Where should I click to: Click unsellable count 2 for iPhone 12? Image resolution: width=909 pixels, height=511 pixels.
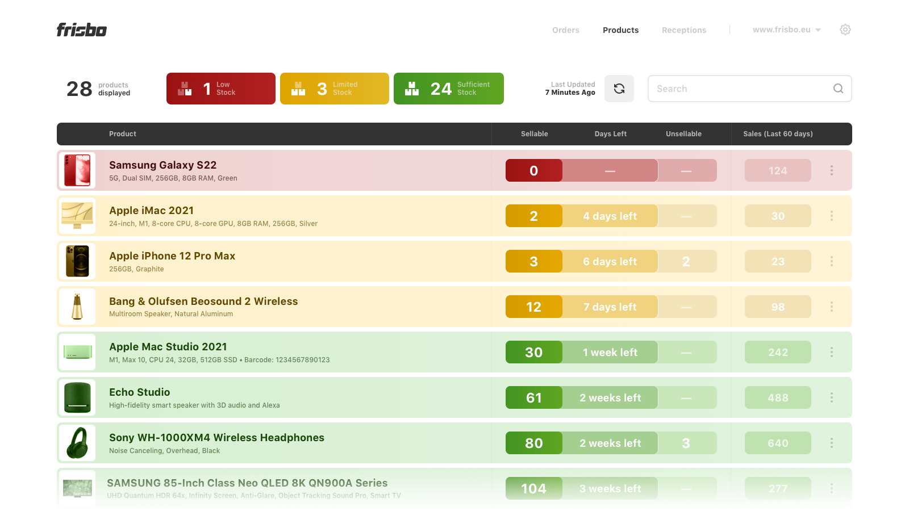point(687,261)
